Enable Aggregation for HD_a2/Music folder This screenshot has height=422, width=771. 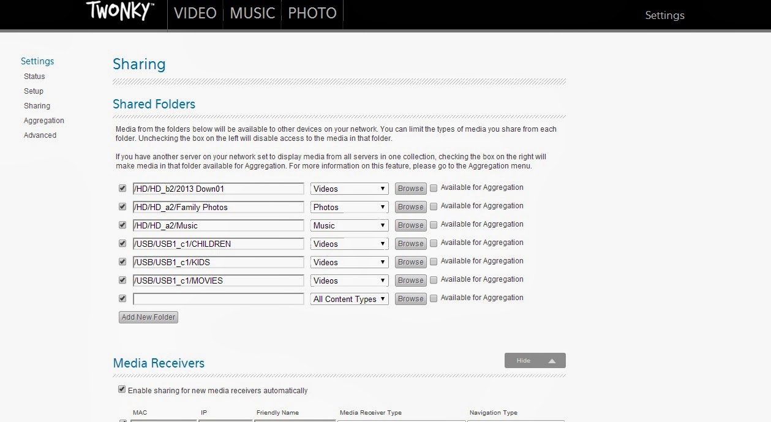(x=434, y=225)
